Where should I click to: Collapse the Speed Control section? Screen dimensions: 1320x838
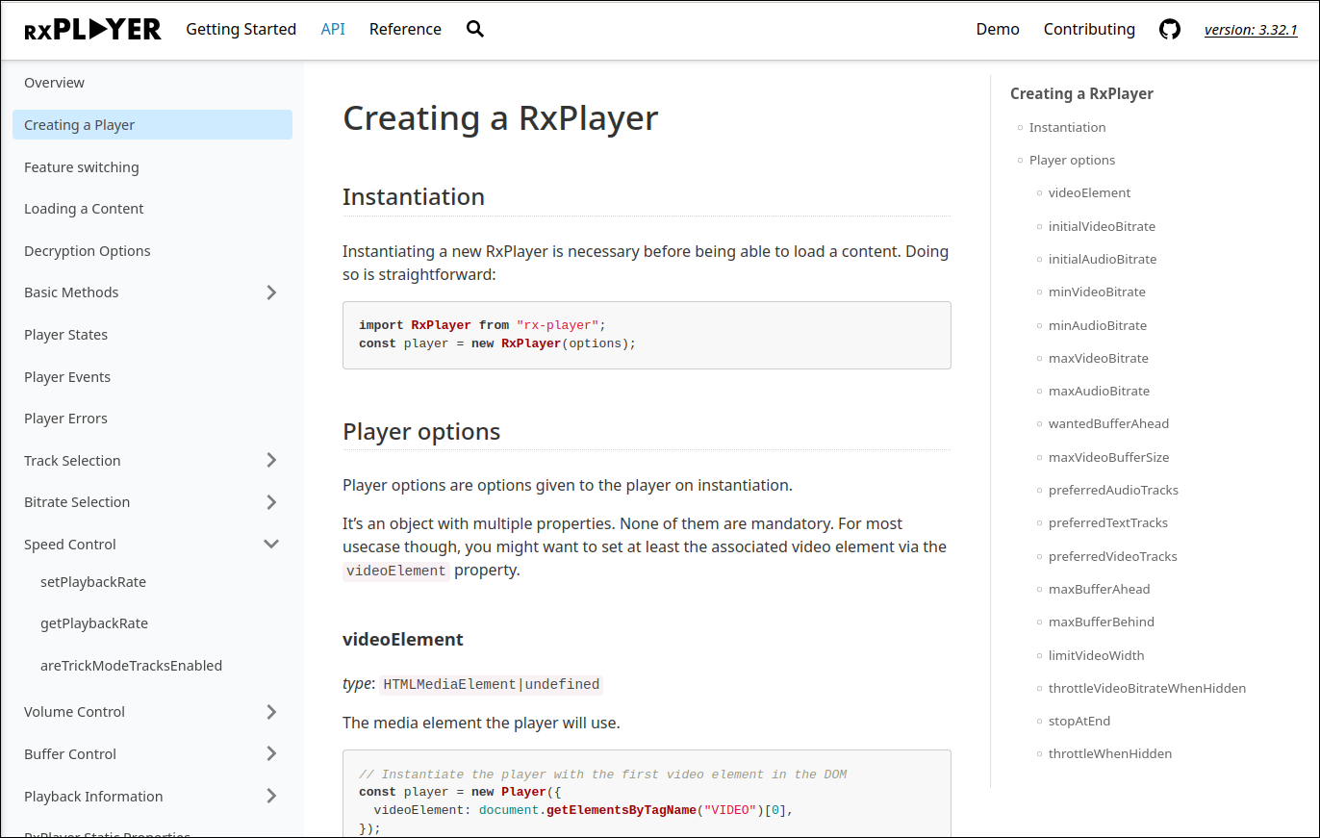[x=271, y=545]
